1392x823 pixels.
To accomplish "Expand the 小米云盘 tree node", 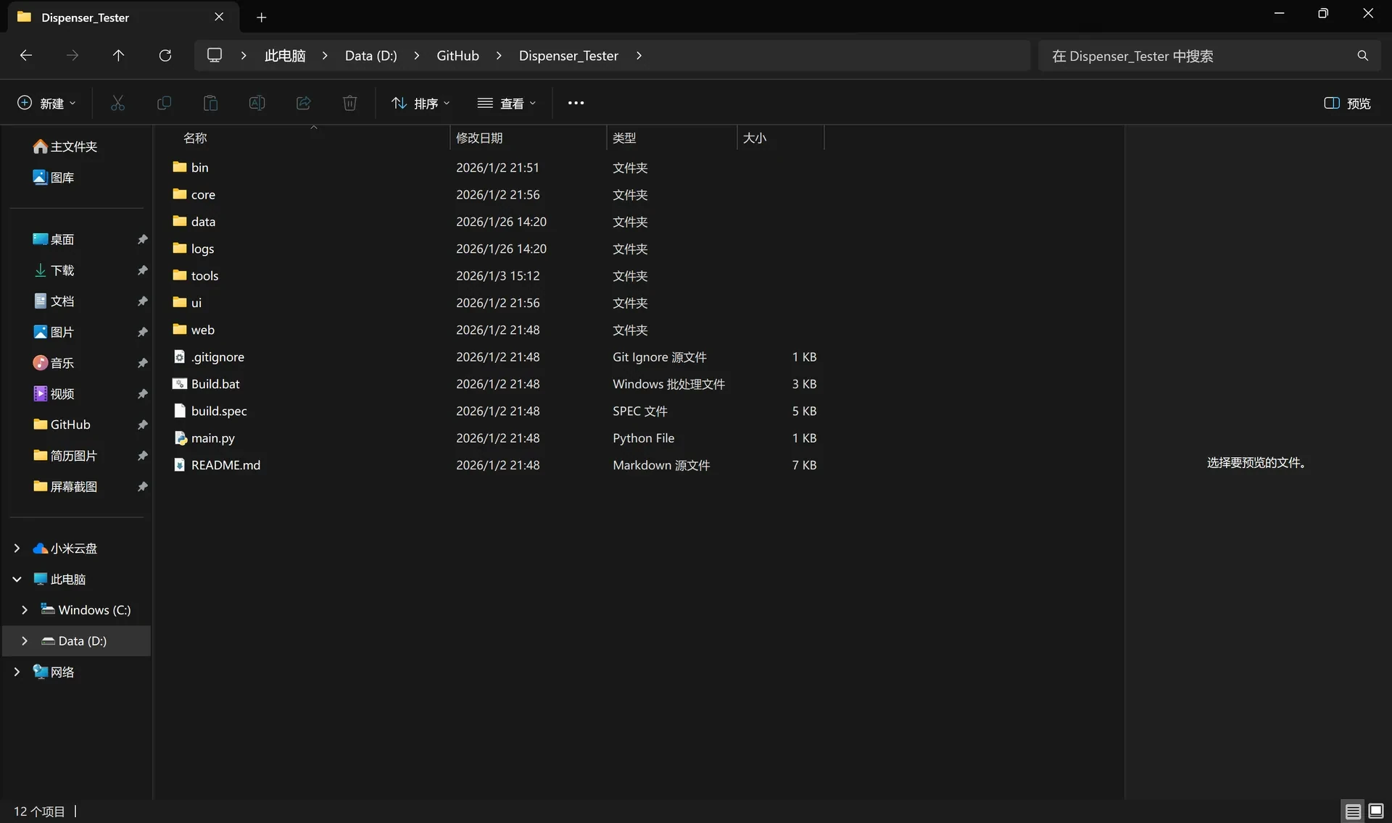I will click(x=17, y=548).
